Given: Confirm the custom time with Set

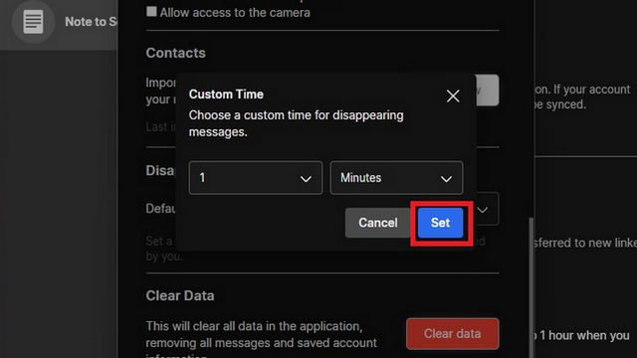Looking at the screenshot, I should 440,223.
